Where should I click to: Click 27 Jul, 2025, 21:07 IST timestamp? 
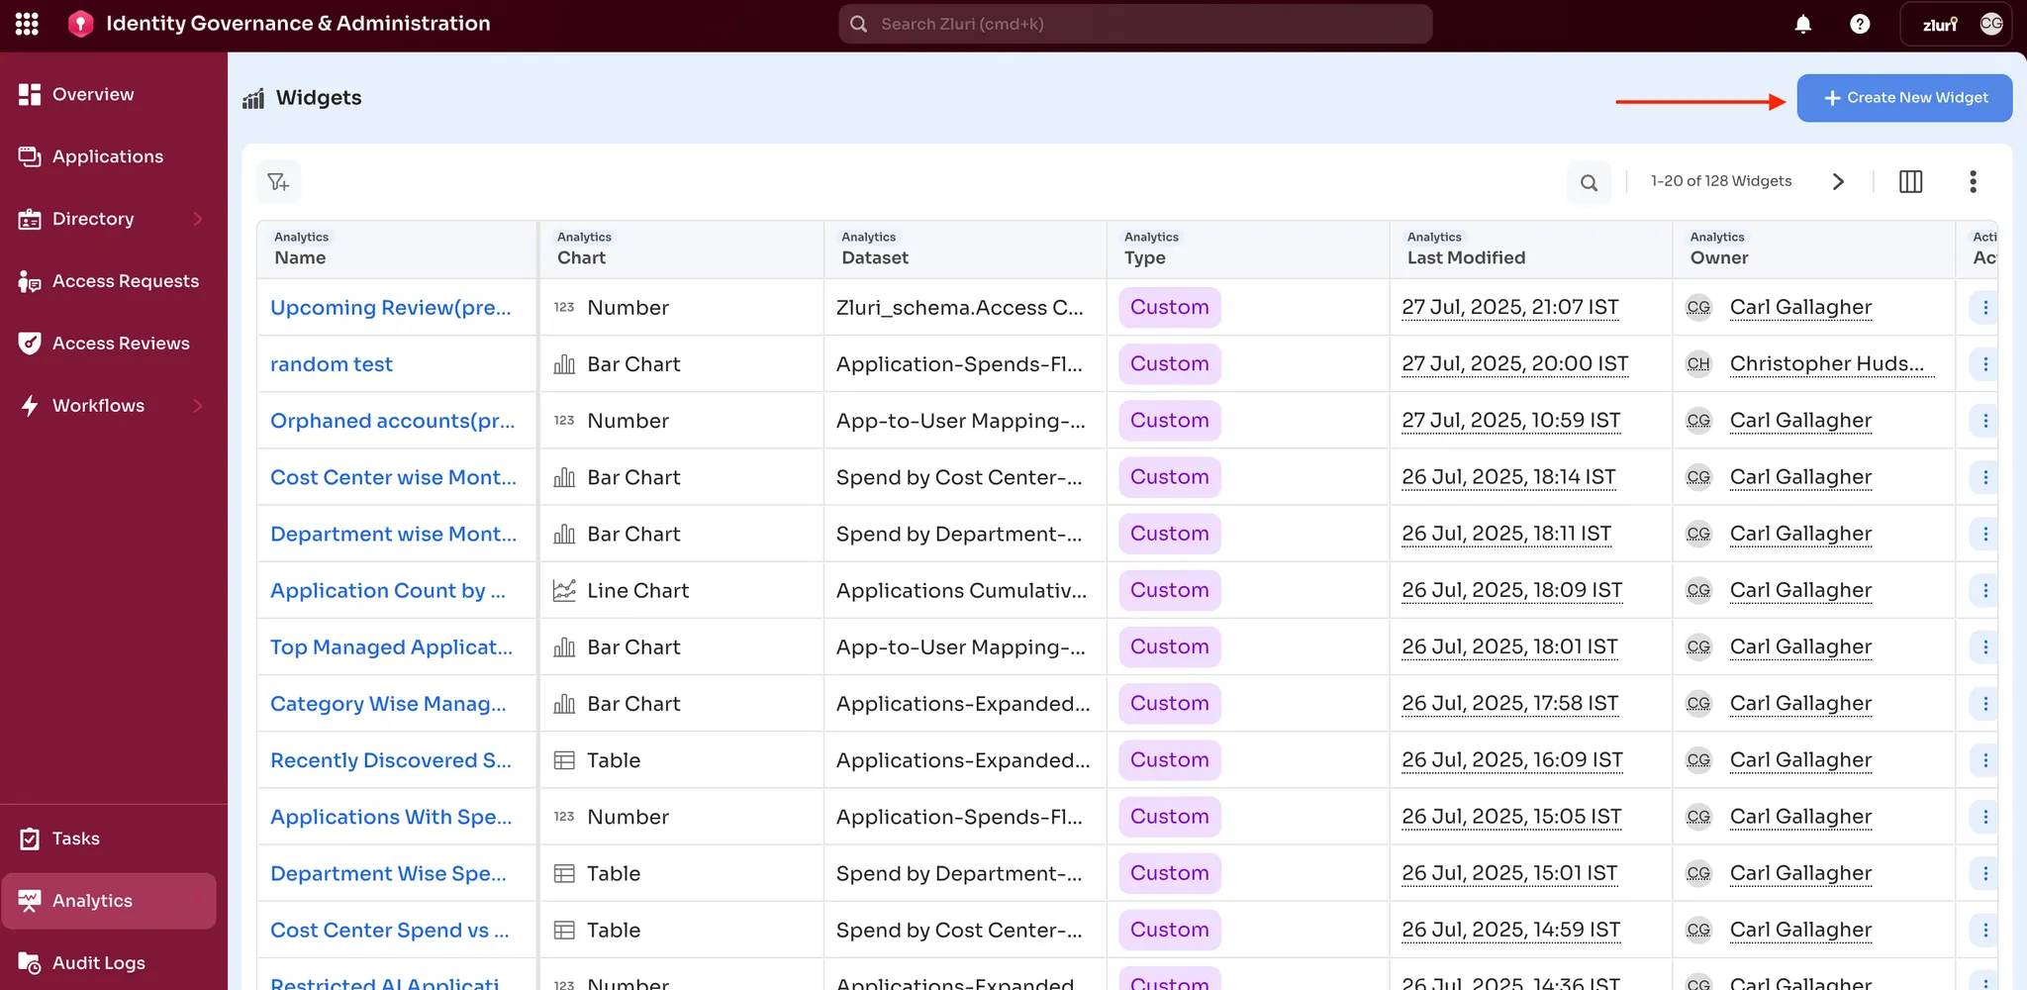coord(1510,308)
